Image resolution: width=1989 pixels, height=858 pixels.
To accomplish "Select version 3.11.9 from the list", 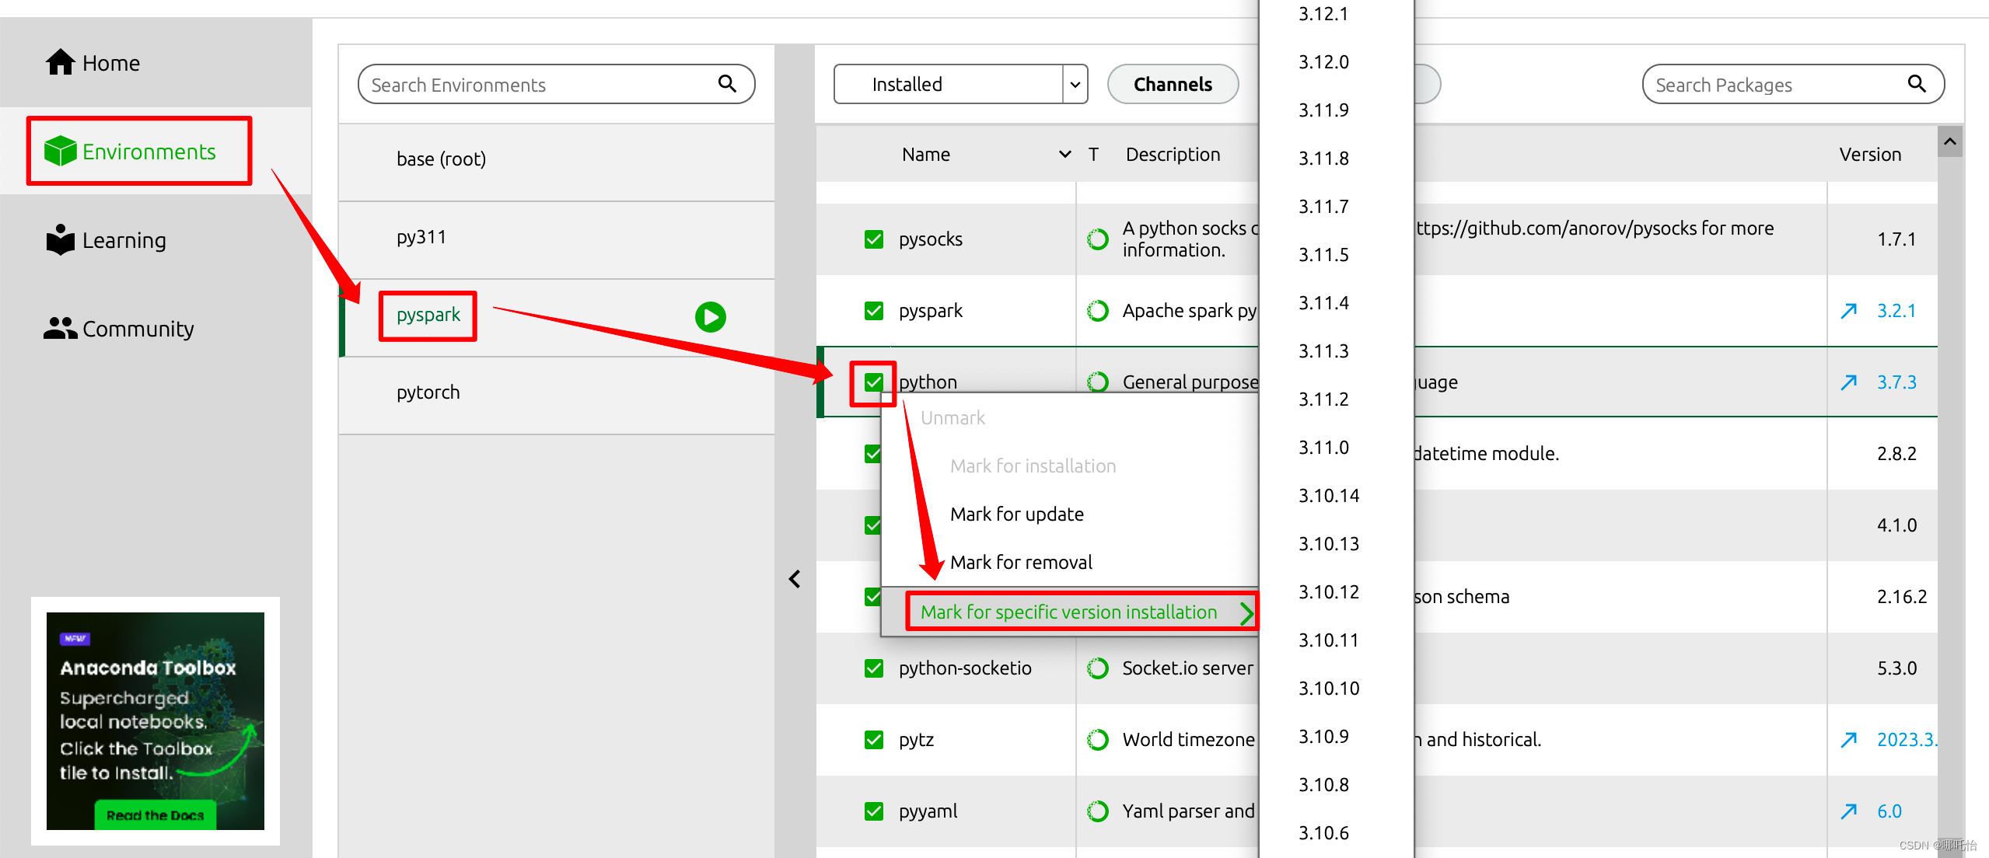I will click(x=1323, y=110).
